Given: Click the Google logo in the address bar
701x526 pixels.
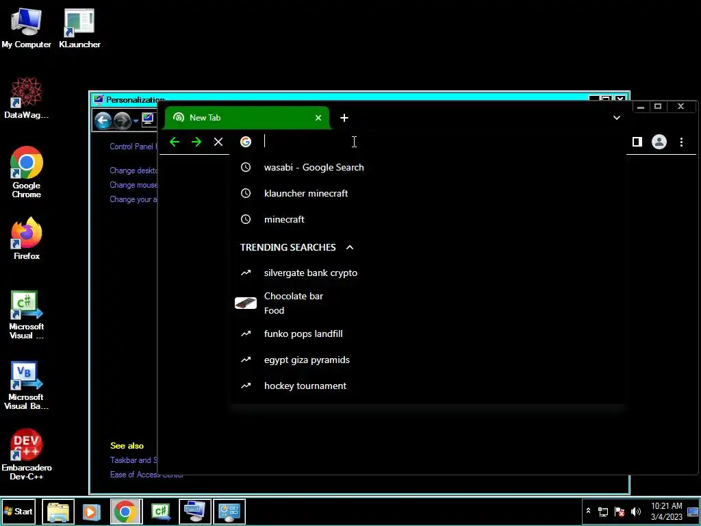Looking at the screenshot, I should click(x=246, y=142).
